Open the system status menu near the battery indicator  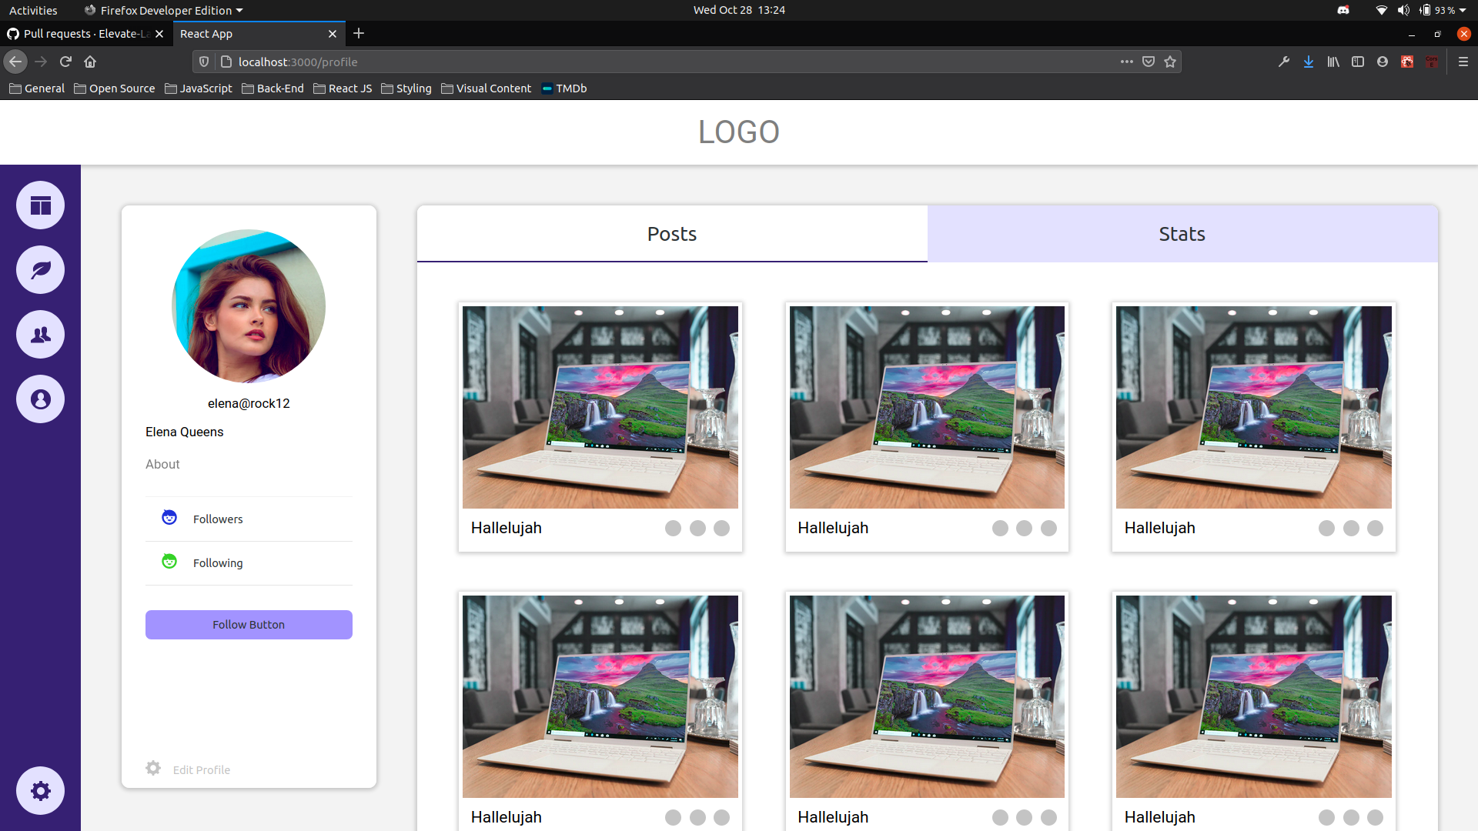1433,10
